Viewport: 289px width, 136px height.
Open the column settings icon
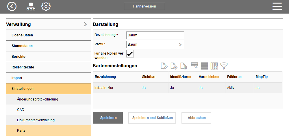214,66
